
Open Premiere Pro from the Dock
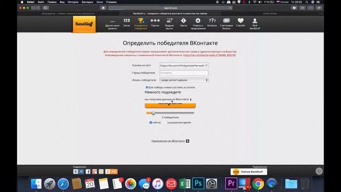231,183
